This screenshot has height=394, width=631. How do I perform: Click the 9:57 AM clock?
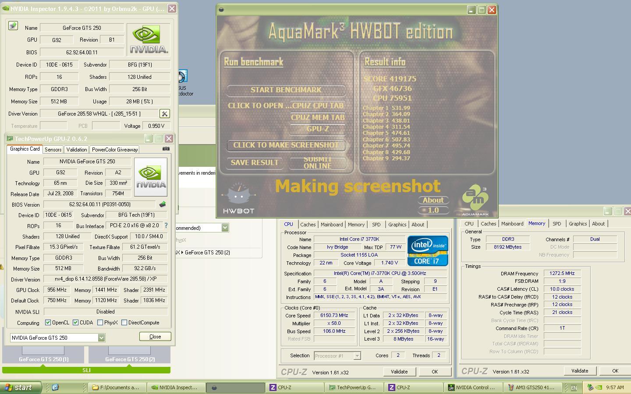coord(615,387)
